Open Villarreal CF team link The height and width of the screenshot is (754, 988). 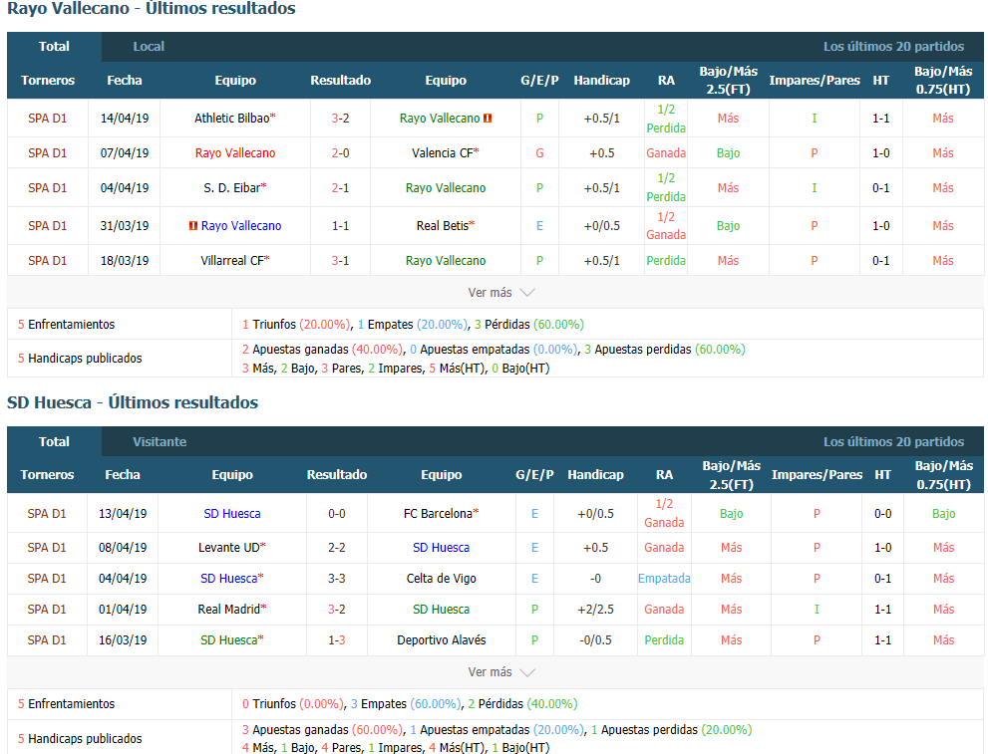point(232,261)
